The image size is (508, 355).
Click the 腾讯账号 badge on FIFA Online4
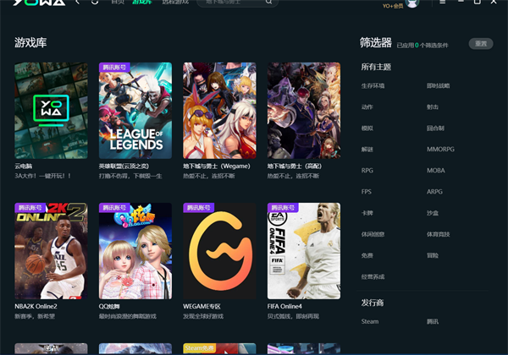click(x=284, y=207)
